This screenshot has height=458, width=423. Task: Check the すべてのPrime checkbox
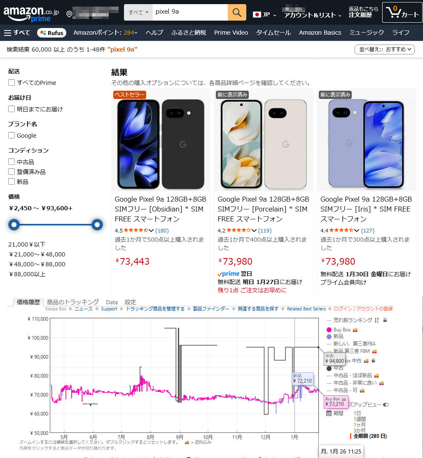point(12,83)
